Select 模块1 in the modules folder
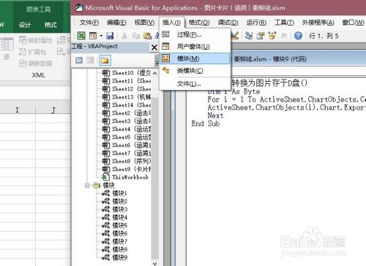Image resolution: width=366 pixels, height=266 pixels. [x=115, y=194]
